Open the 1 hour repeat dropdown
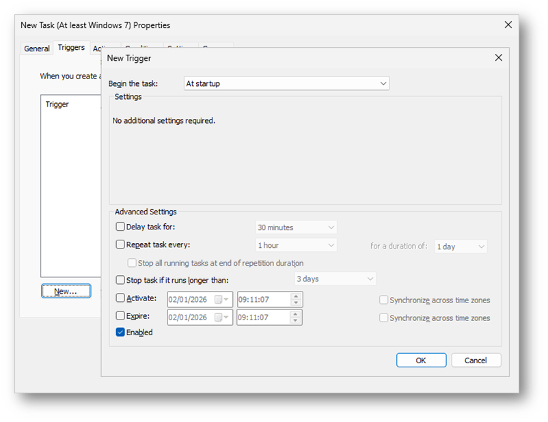Image resolution: width=548 pixels, height=422 pixels. [x=297, y=245]
